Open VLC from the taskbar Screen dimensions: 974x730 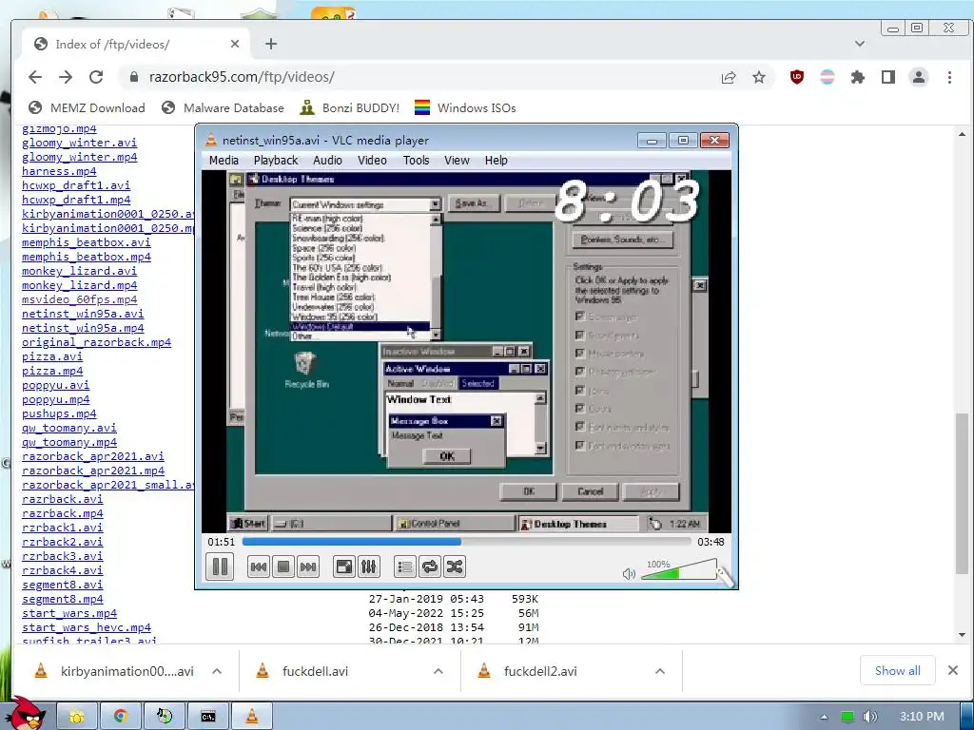251,717
